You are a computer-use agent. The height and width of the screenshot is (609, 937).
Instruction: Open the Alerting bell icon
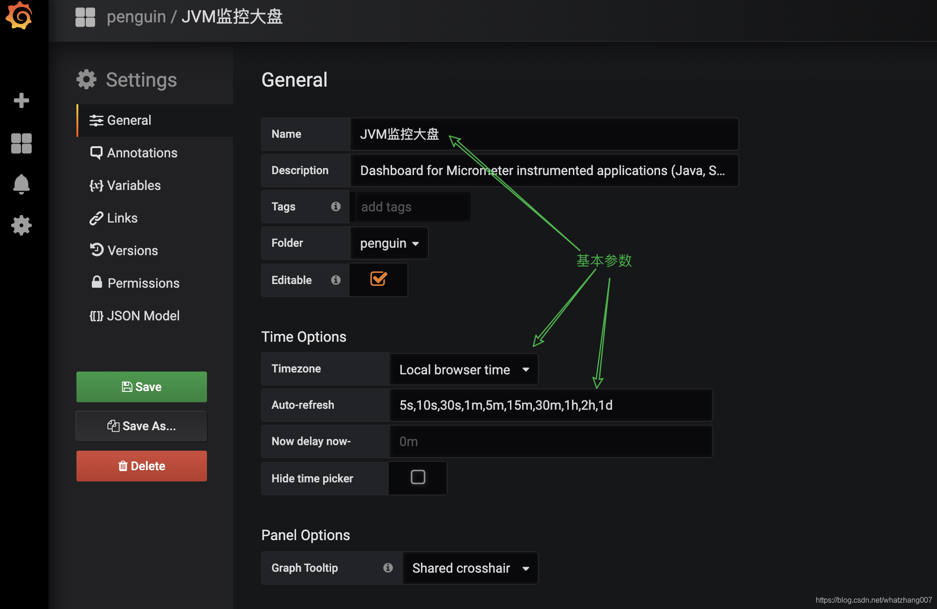[21, 184]
